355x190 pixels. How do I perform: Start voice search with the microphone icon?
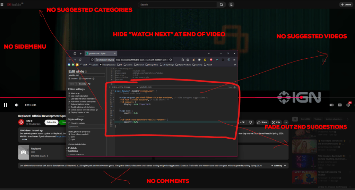click(x=231, y=5)
